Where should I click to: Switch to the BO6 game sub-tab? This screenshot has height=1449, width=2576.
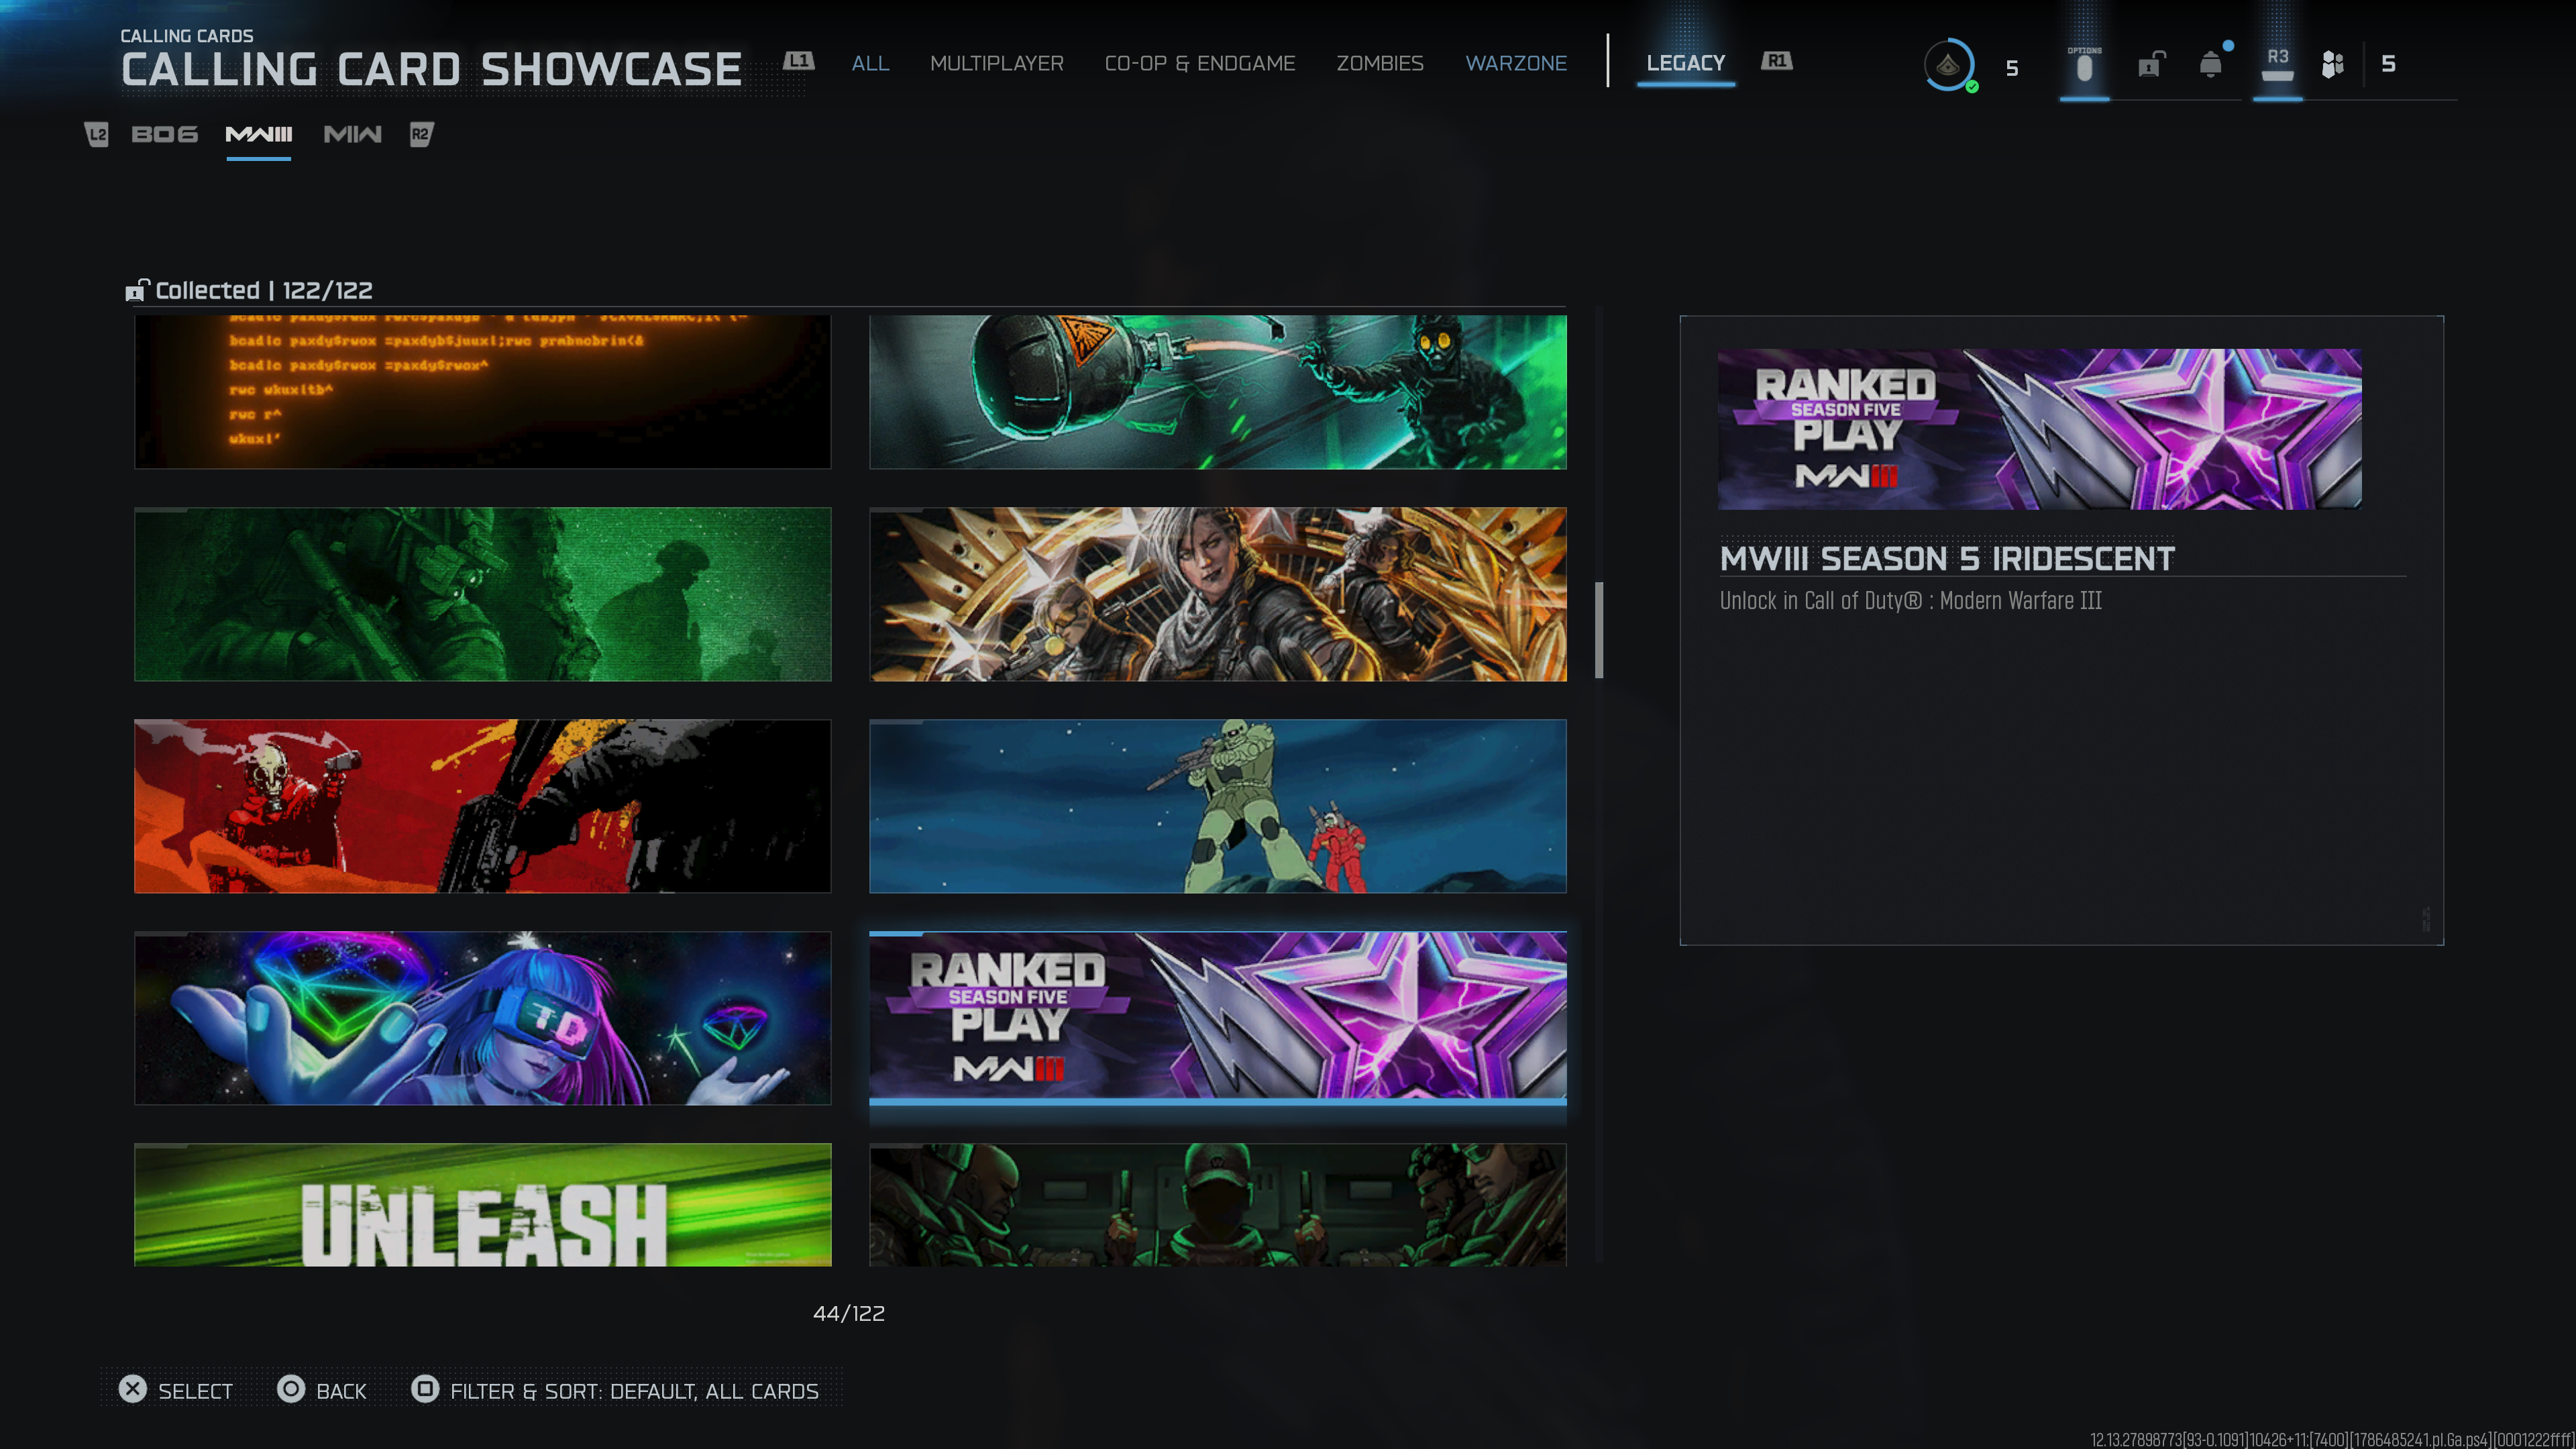165,134
